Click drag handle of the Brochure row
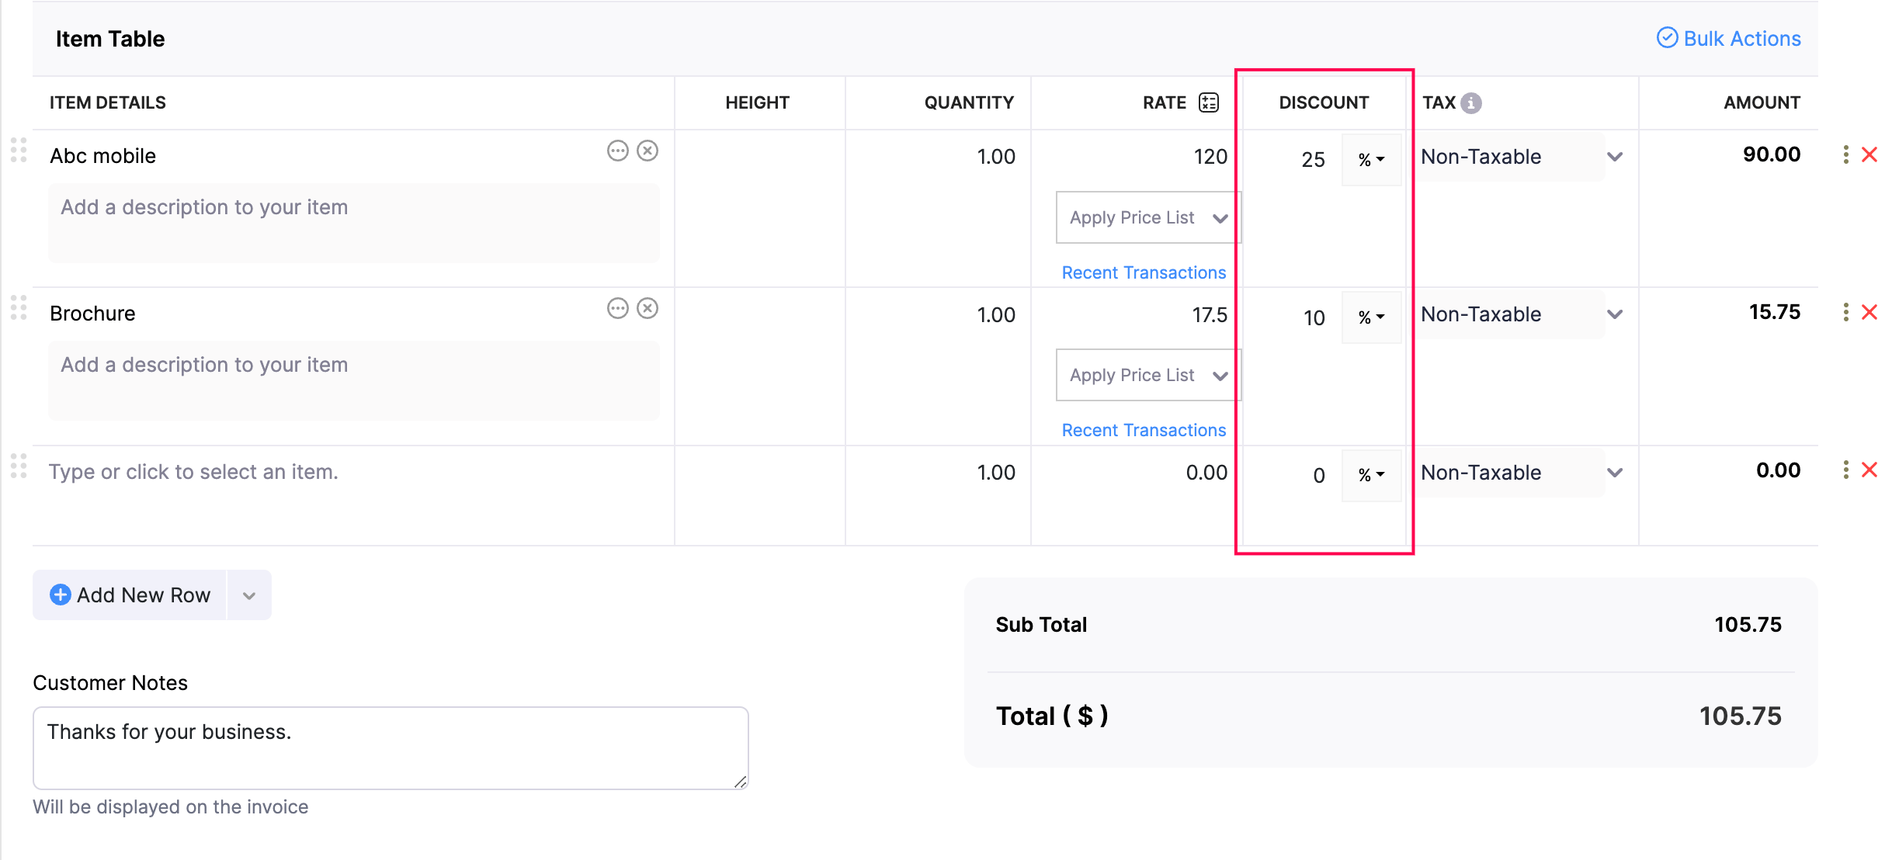 point(19,308)
